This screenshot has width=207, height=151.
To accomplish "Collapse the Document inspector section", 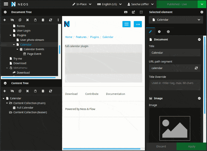I will tap(199, 40).
